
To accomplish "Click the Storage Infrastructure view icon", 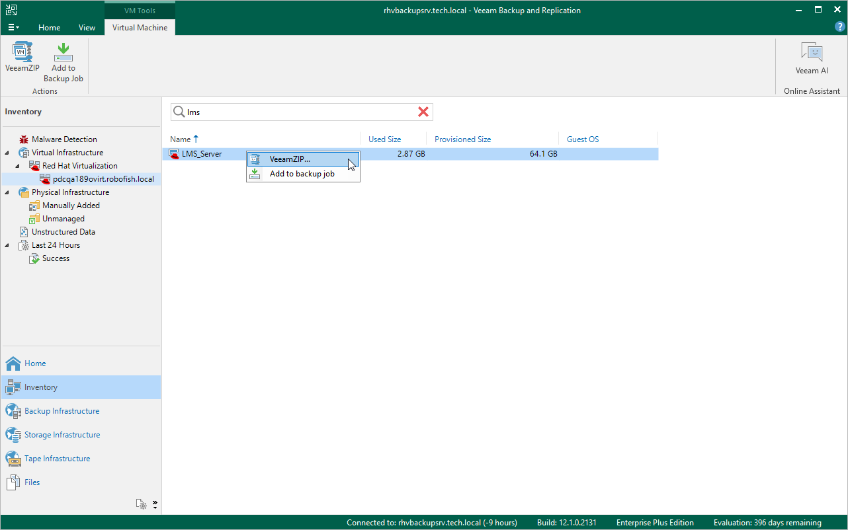I will pos(13,435).
